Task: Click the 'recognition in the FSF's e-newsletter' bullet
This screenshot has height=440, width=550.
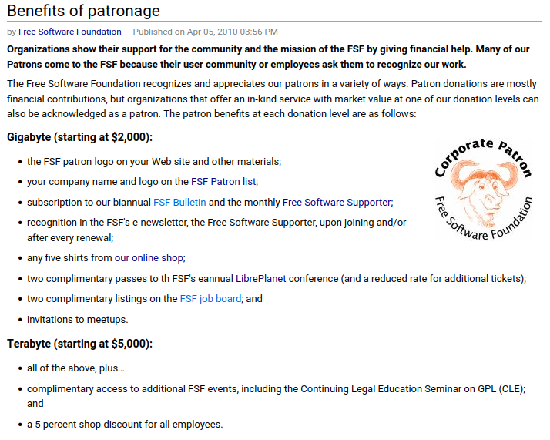Action: tap(216, 222)
